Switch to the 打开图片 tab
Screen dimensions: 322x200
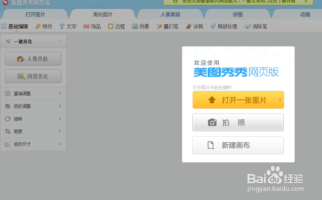click(35, 14)
